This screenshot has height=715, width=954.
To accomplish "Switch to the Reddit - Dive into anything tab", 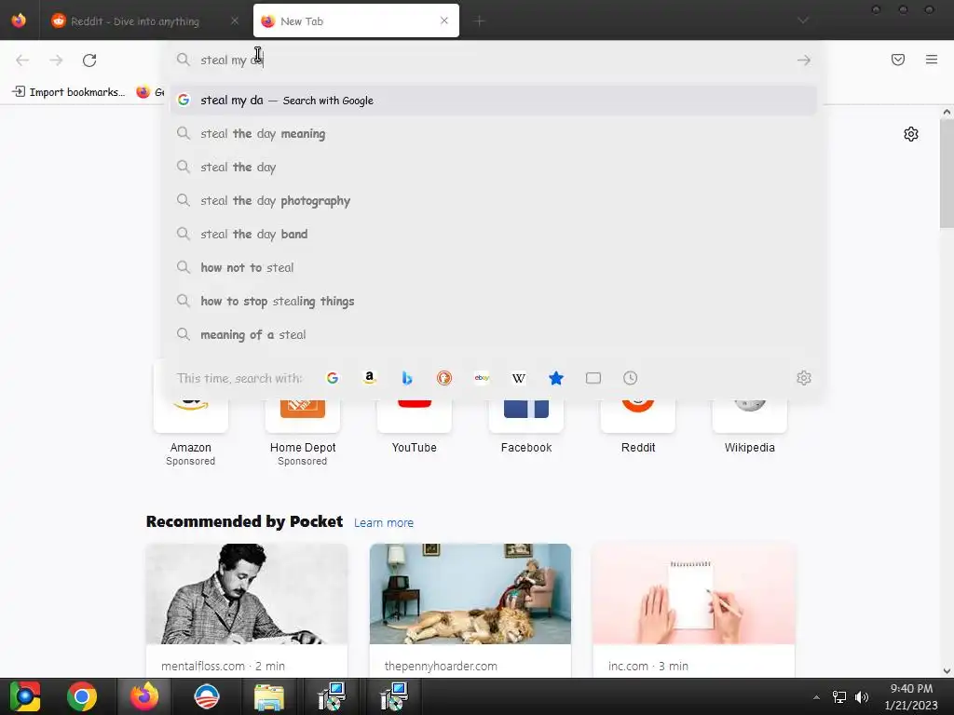I will 146,21.
